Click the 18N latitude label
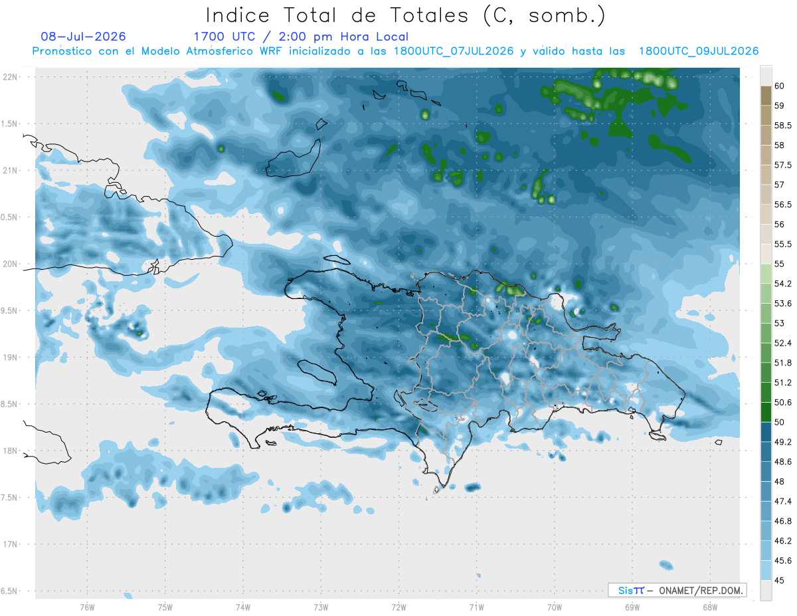The width and height of the screenshot is (797, 616). [x=10, y=451]
